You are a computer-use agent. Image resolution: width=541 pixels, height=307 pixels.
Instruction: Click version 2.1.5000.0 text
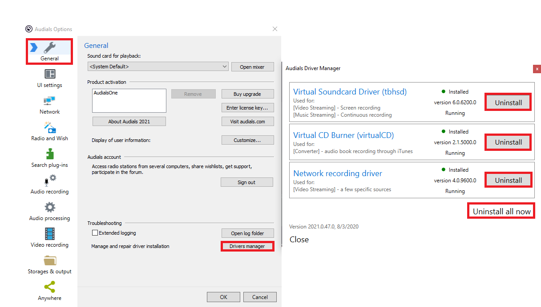pos(455,142)
